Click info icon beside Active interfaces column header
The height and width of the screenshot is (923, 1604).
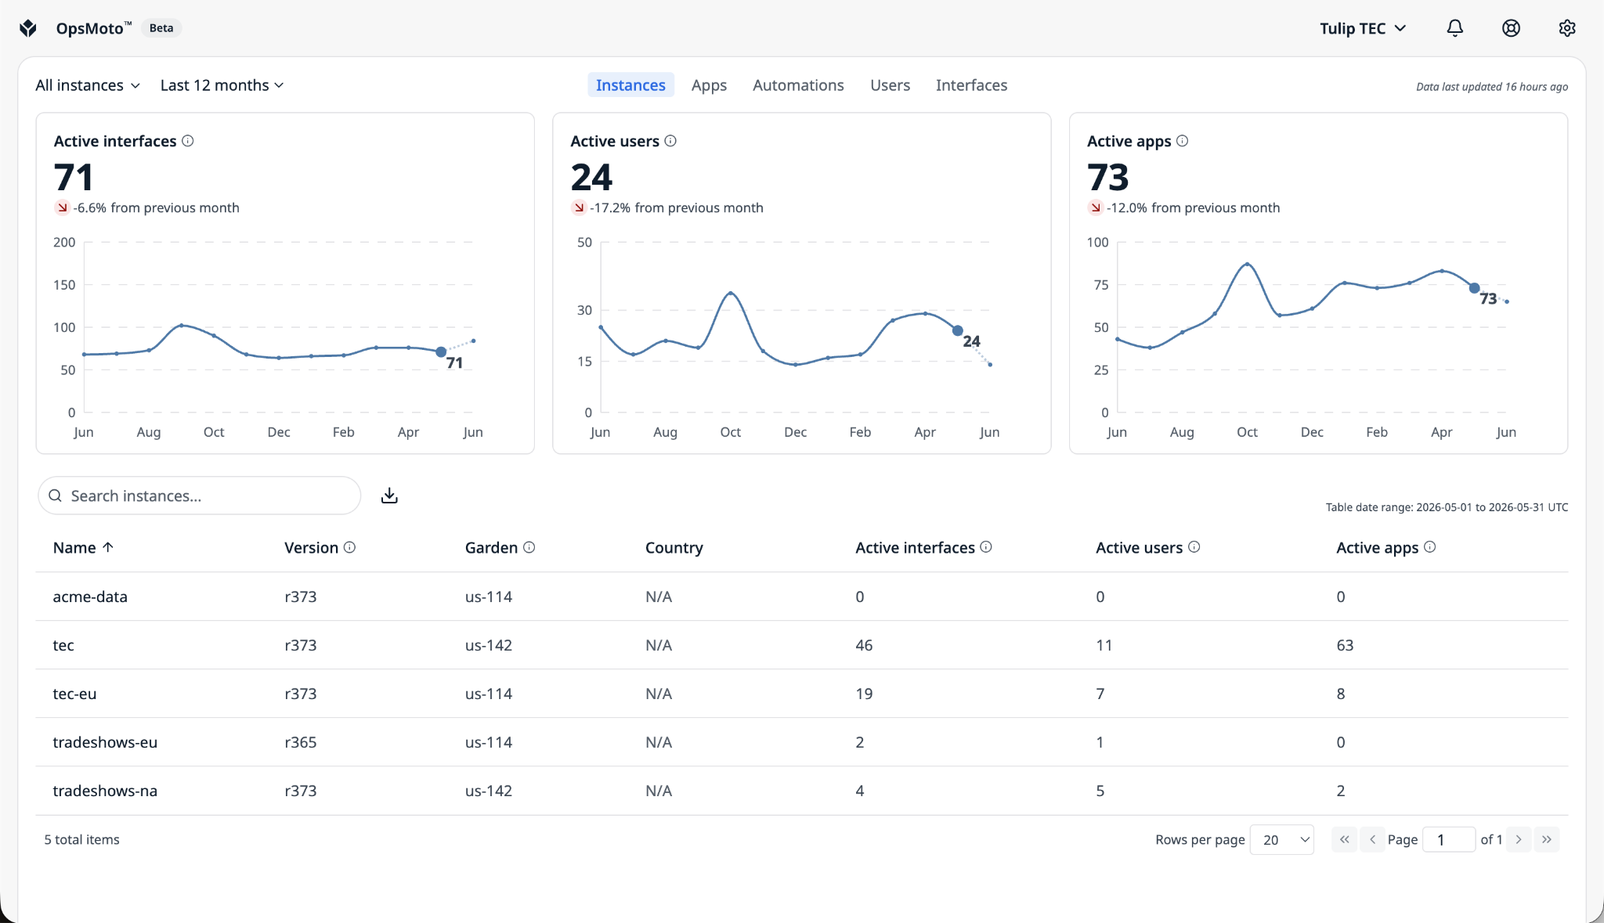[986, 547]
